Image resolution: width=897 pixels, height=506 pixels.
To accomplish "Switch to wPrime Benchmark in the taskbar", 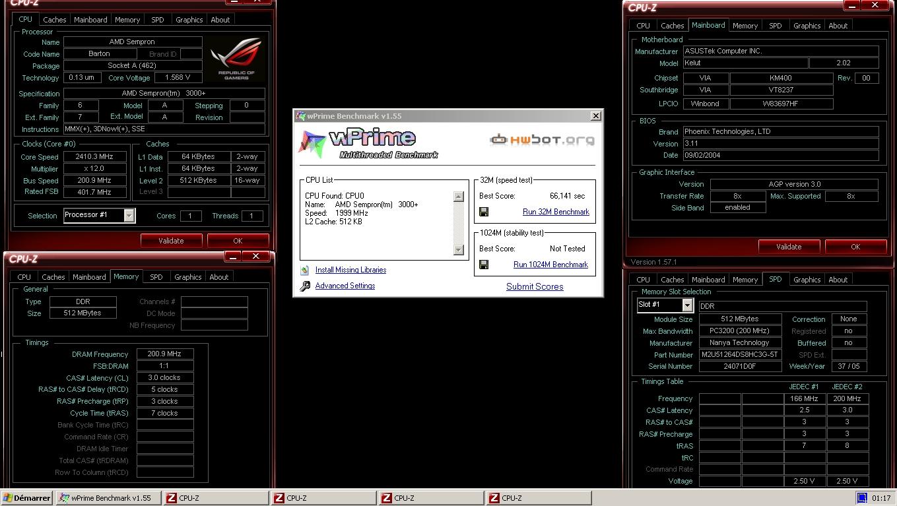I will pyautogui.click(x=108, y=498).
